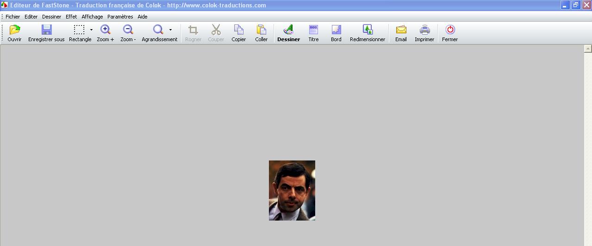
Task: Open the Dessiner drawing tool
Action: 288,31
